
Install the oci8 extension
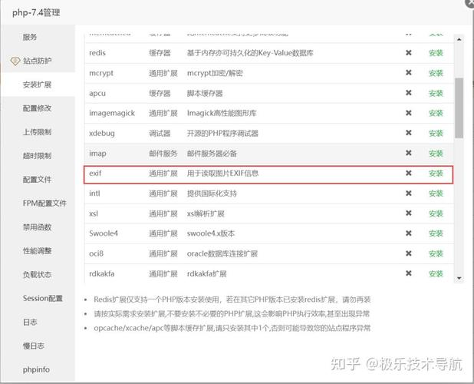[x=436, y=253]
